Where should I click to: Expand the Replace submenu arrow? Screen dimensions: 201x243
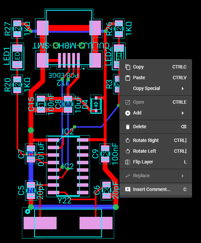coord(183,176)
